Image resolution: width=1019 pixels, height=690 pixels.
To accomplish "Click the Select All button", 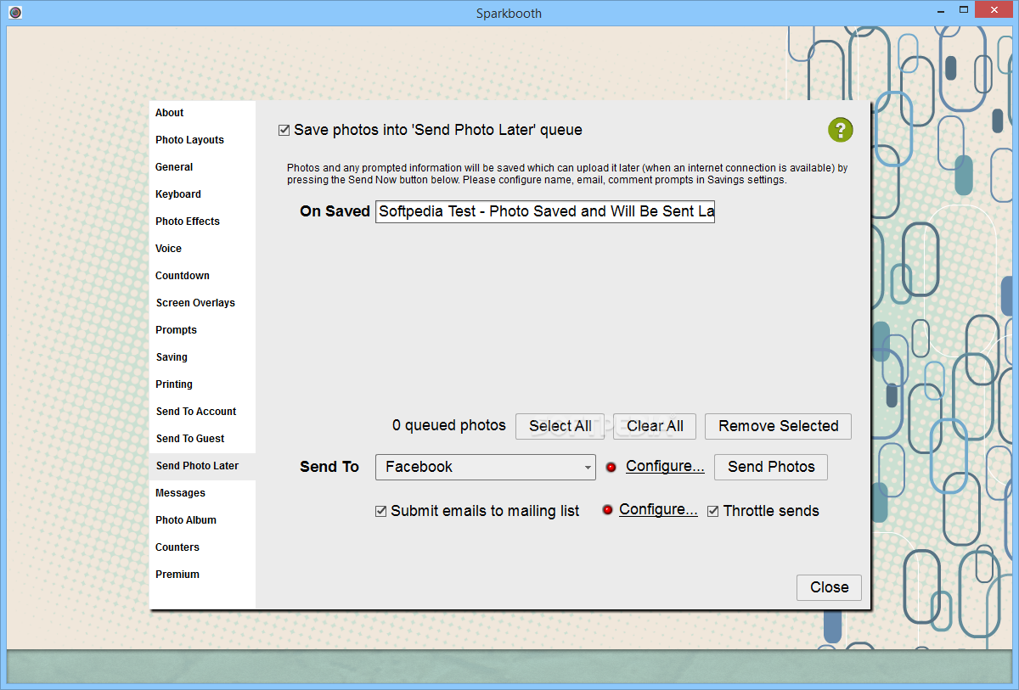I will tap(560, 426).
